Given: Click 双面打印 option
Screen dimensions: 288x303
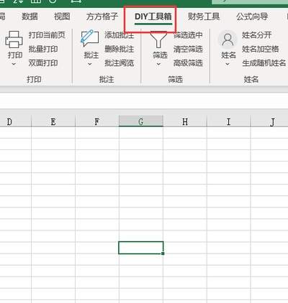Looking at the screenshot, I should [43, 63].
